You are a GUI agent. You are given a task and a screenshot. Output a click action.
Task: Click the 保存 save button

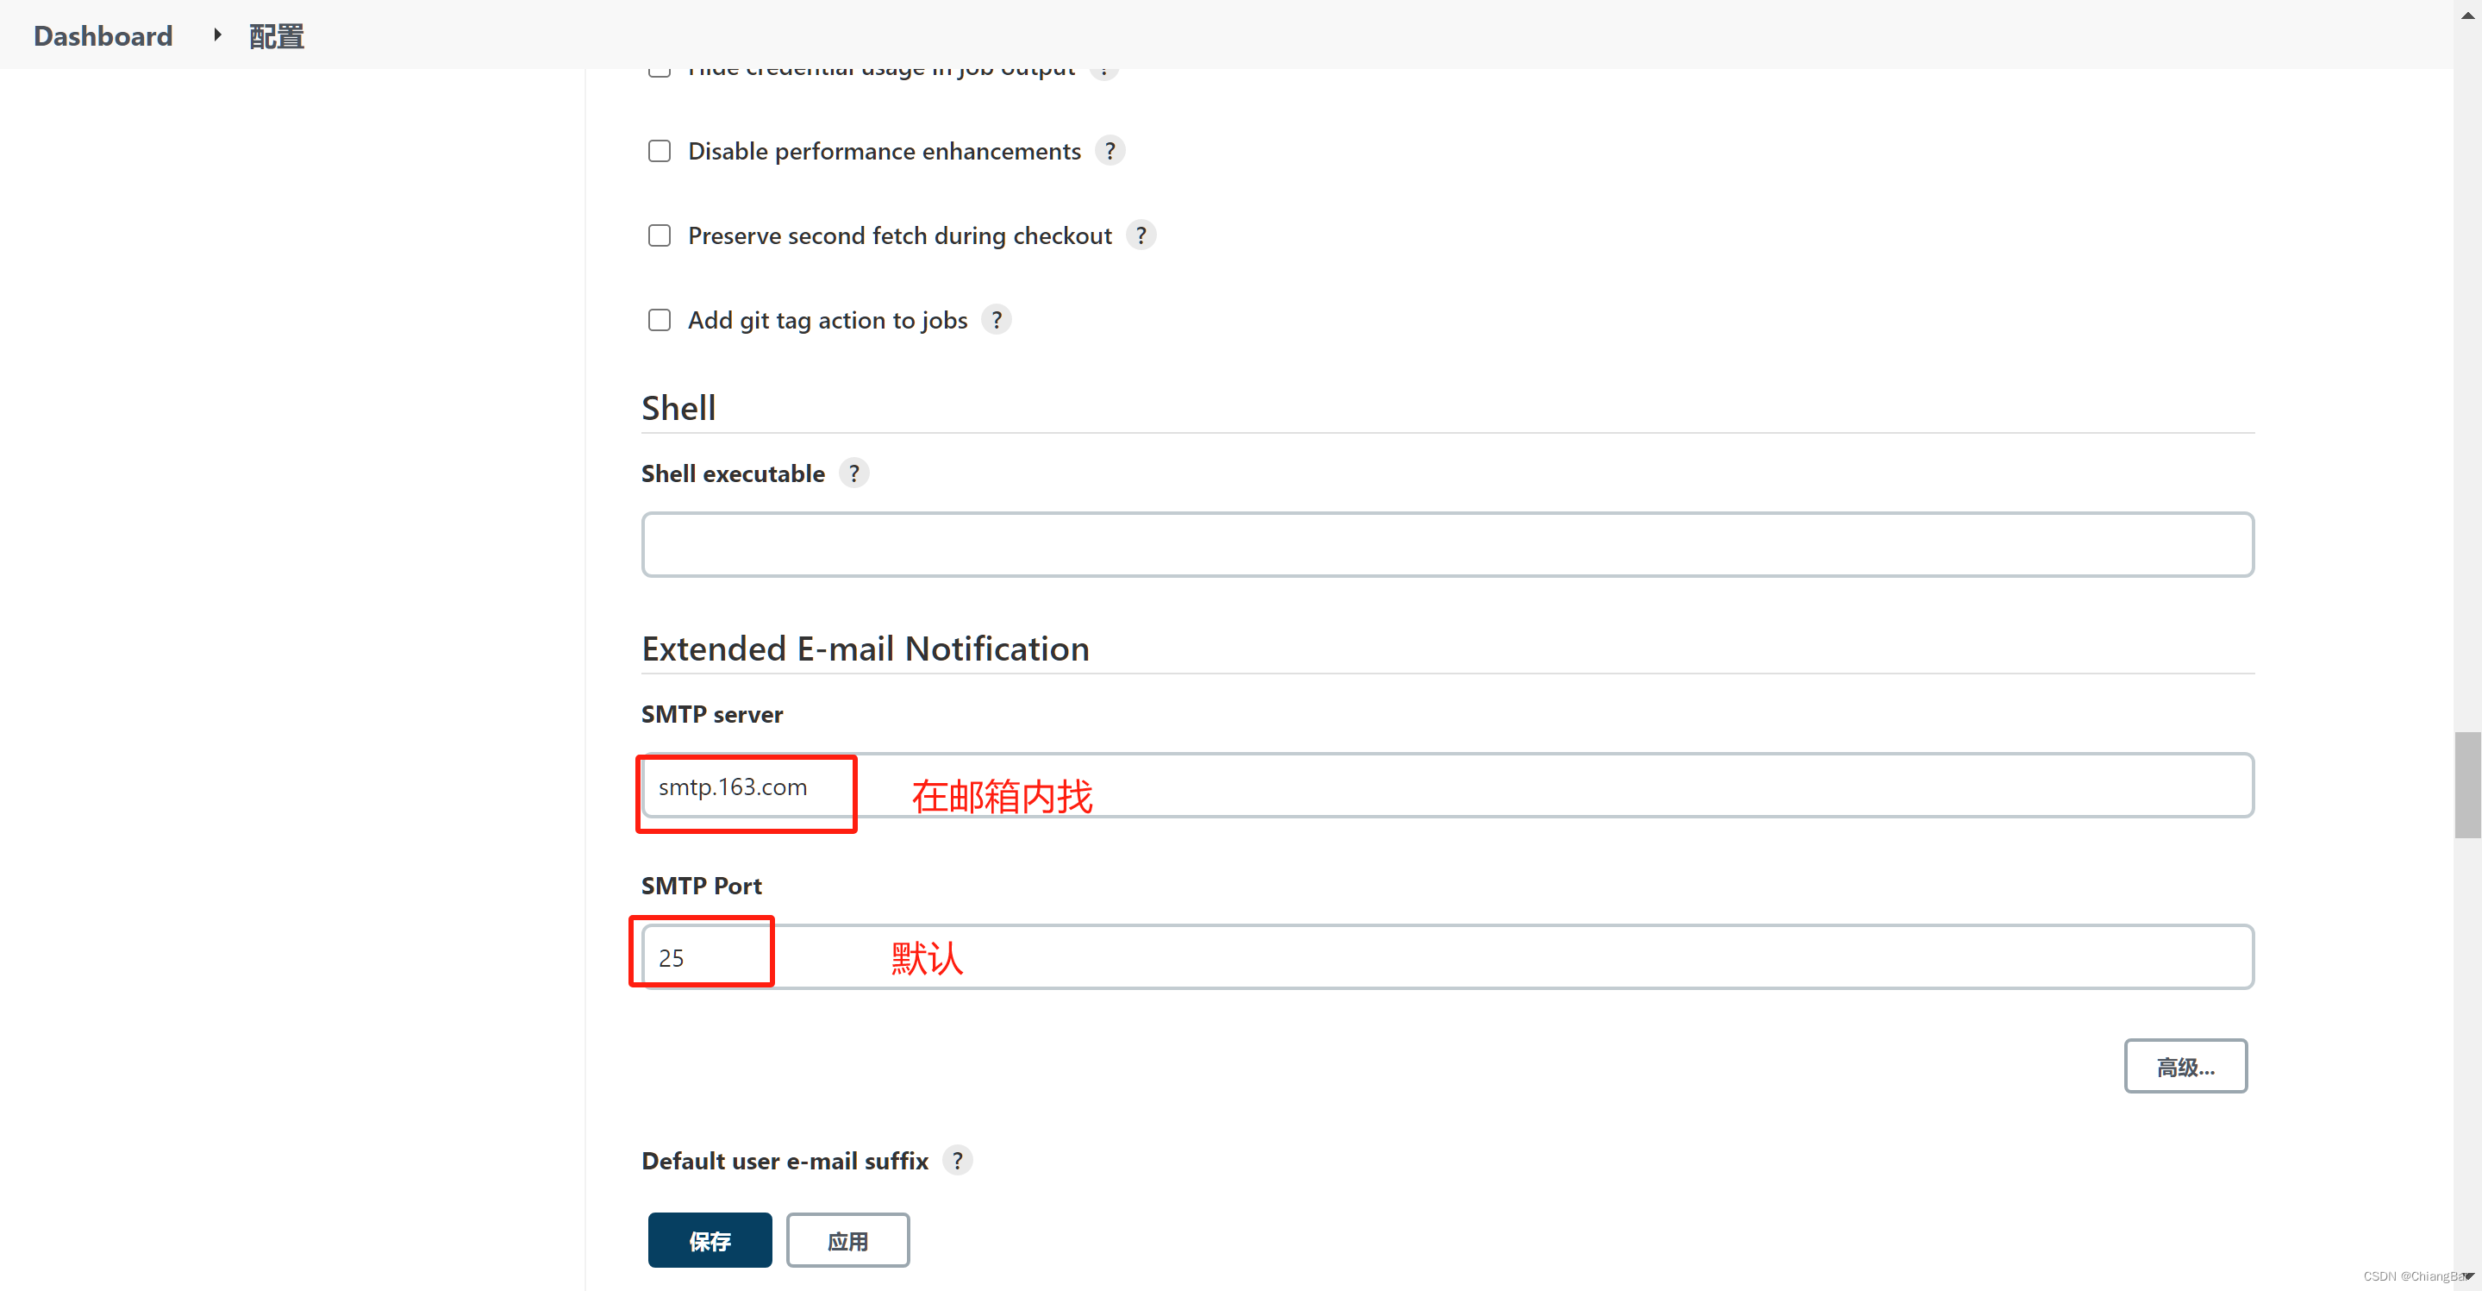click(710, 1240)
